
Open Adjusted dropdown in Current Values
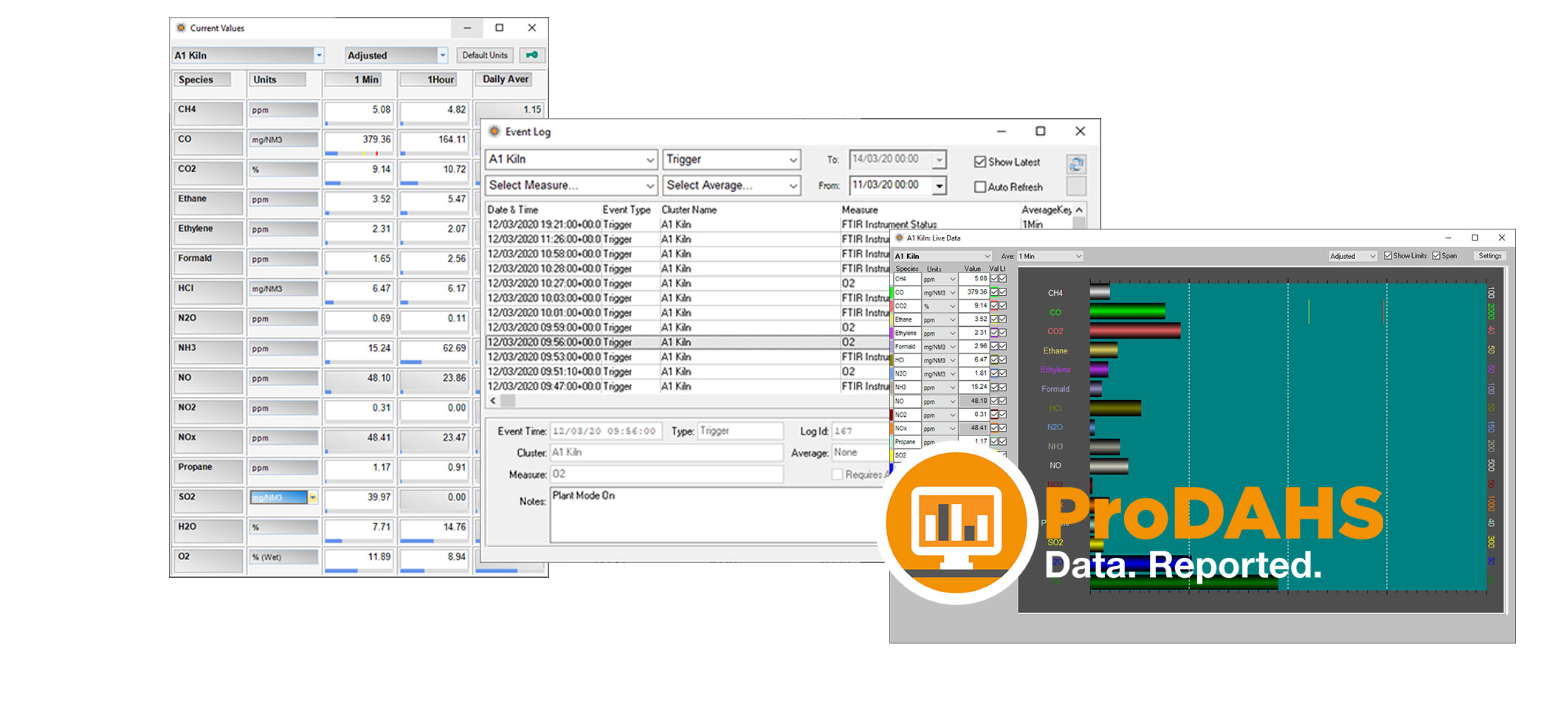pyautogui.click(x=443, y=55)
